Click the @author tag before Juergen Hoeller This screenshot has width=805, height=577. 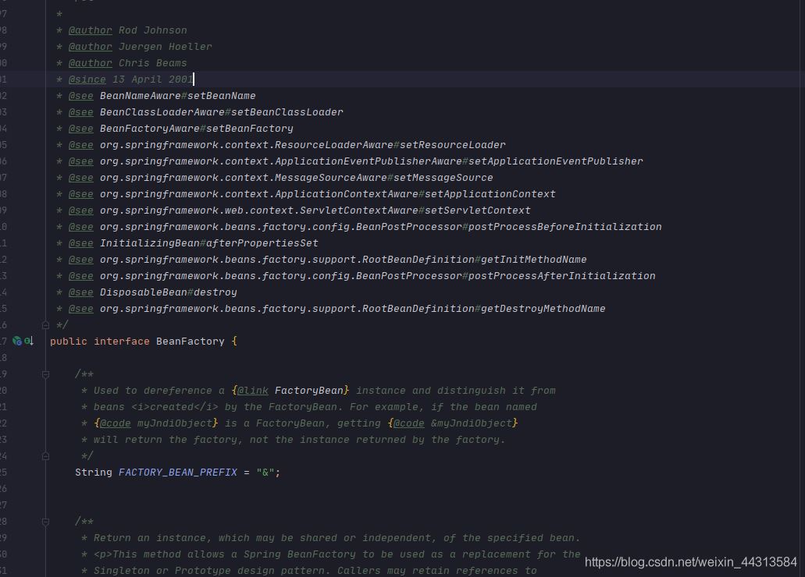pos(90,47)
